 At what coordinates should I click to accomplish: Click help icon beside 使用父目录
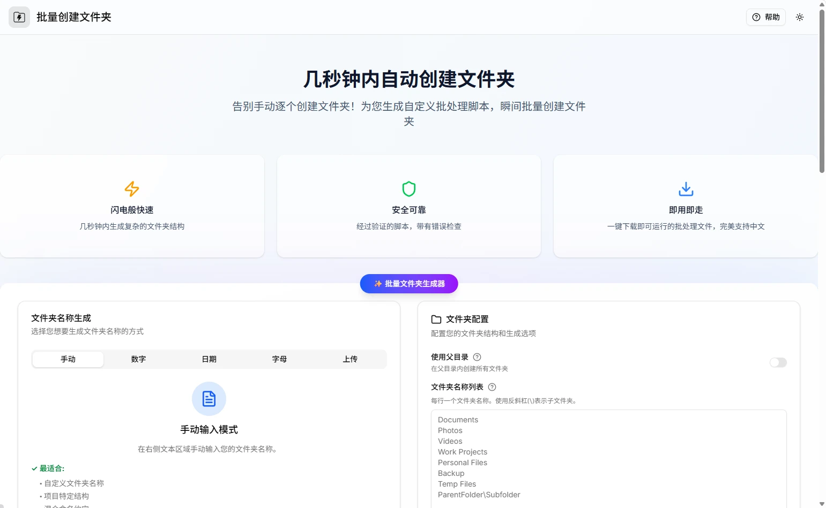coord(477,357)
